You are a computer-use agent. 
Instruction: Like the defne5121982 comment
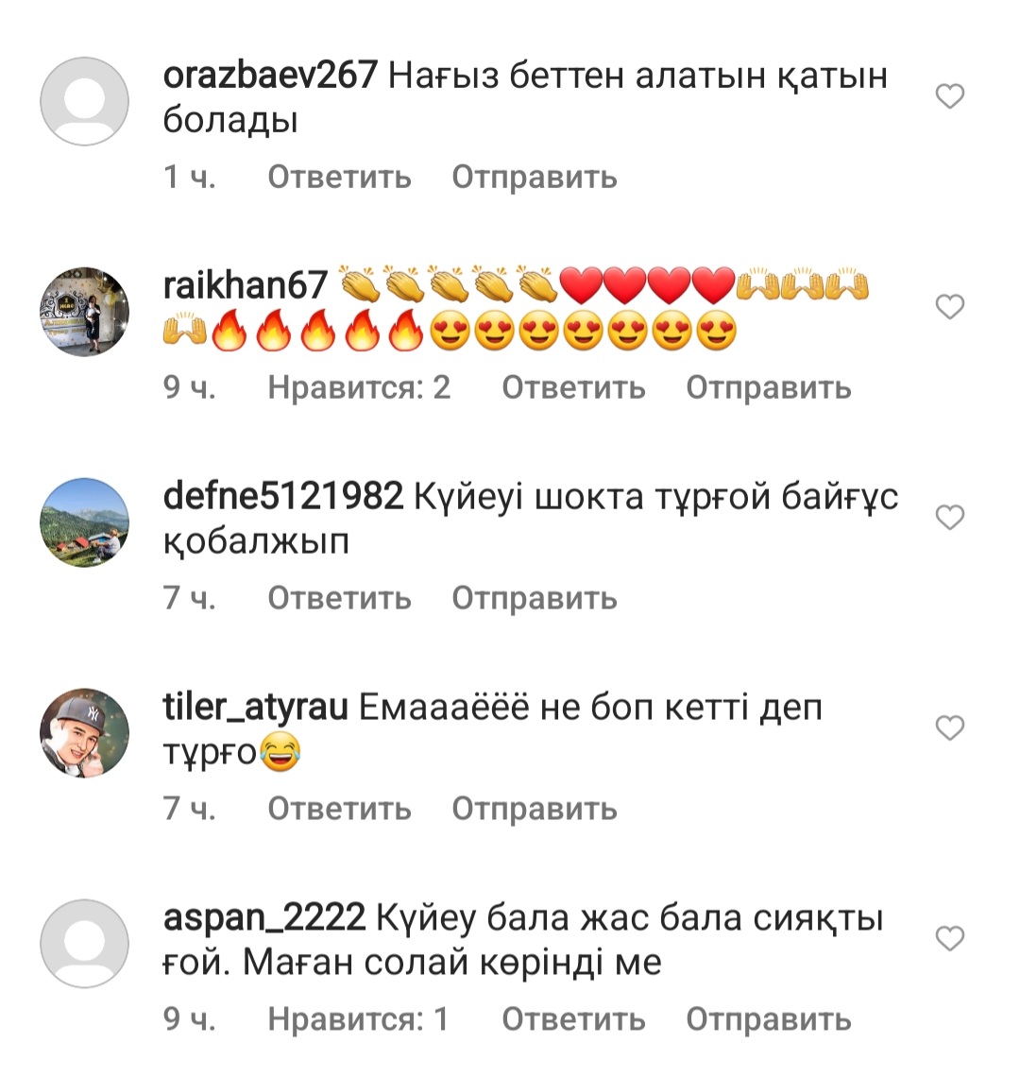[950, 517]
